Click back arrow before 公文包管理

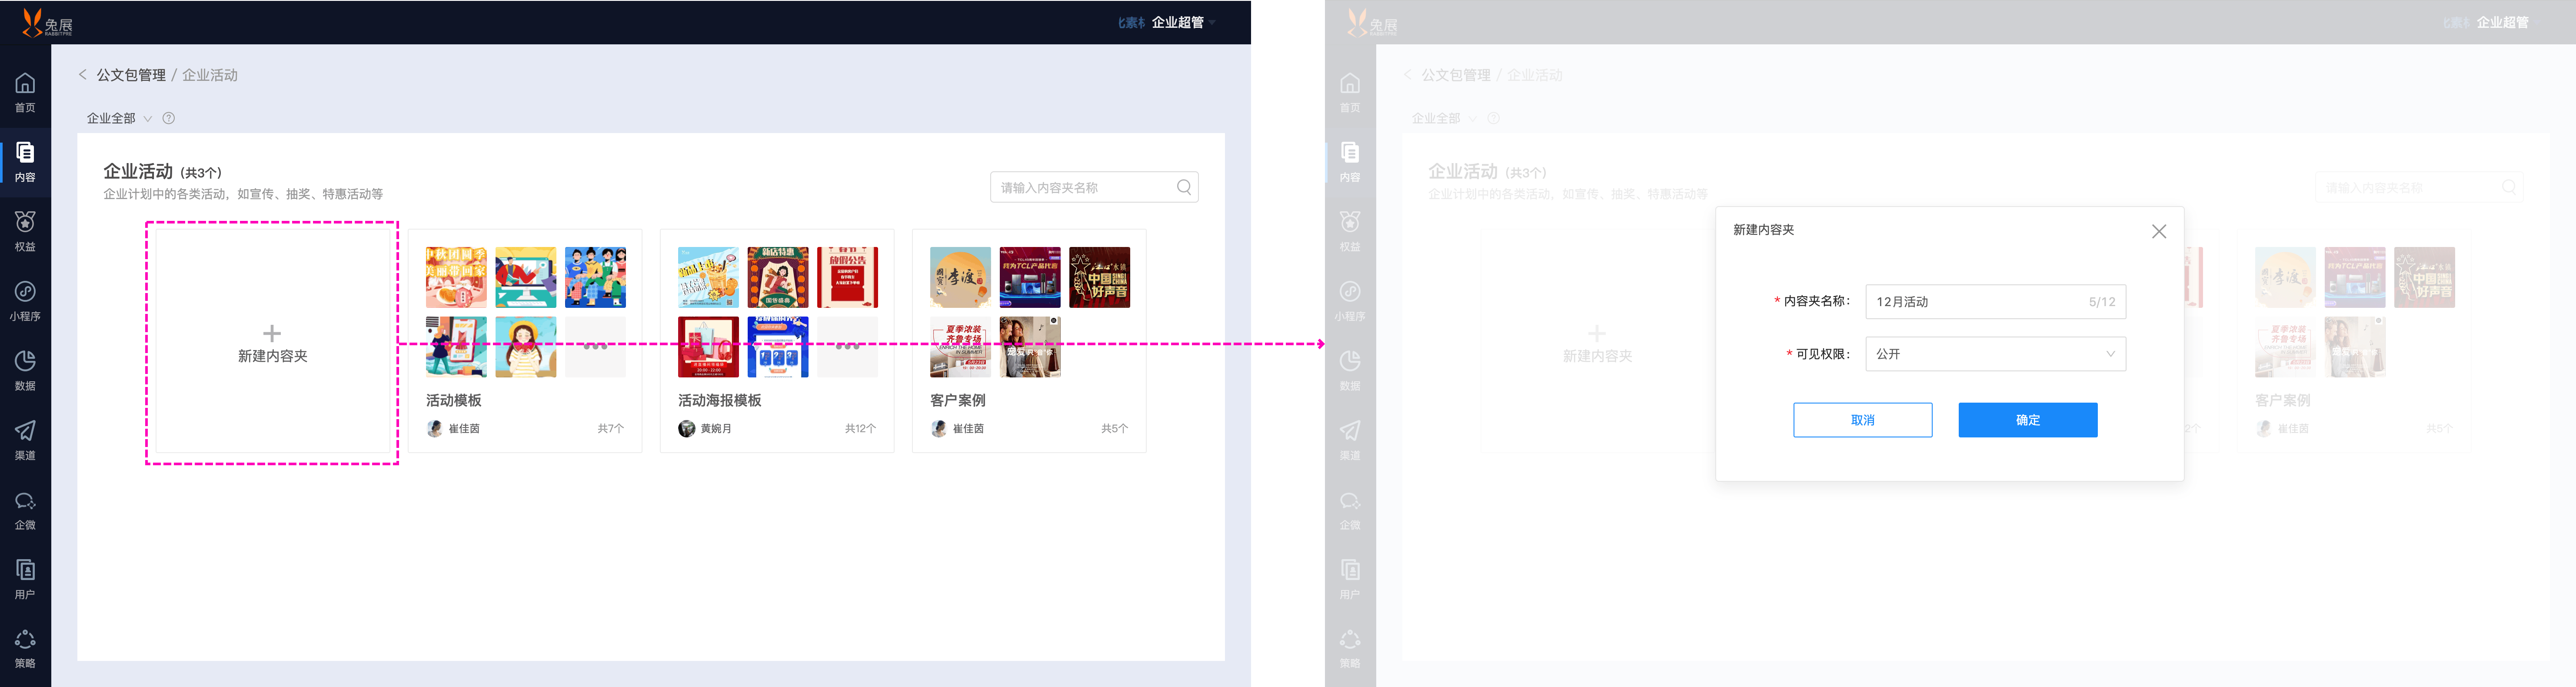[83, 74]
